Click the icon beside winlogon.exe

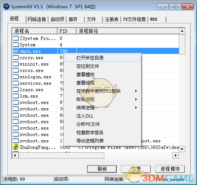click(x=16, y=76)
